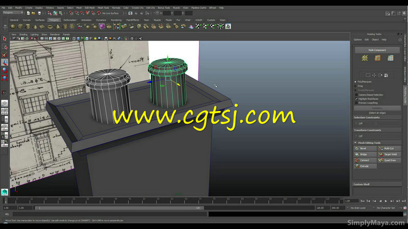Screen dimensions: 408x229
Task: Enable Camera Based Selection checkbox
Action: (356, 95)
